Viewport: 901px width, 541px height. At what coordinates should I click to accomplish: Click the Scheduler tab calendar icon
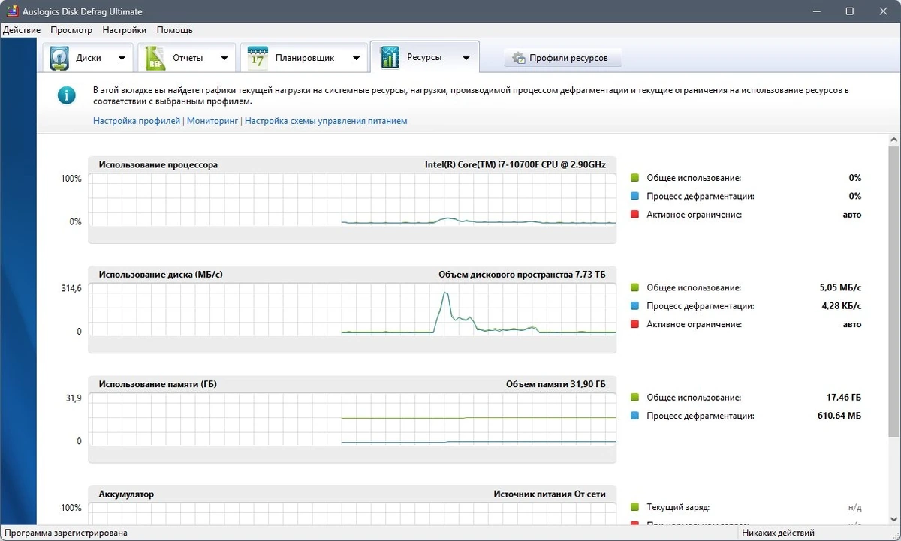pyautogui.click(x=258, y=58)
